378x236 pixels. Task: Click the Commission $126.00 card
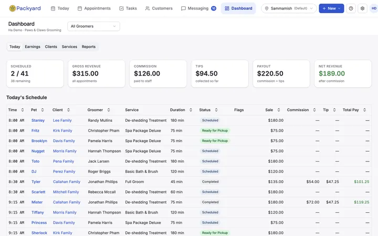tap(158, 74)
